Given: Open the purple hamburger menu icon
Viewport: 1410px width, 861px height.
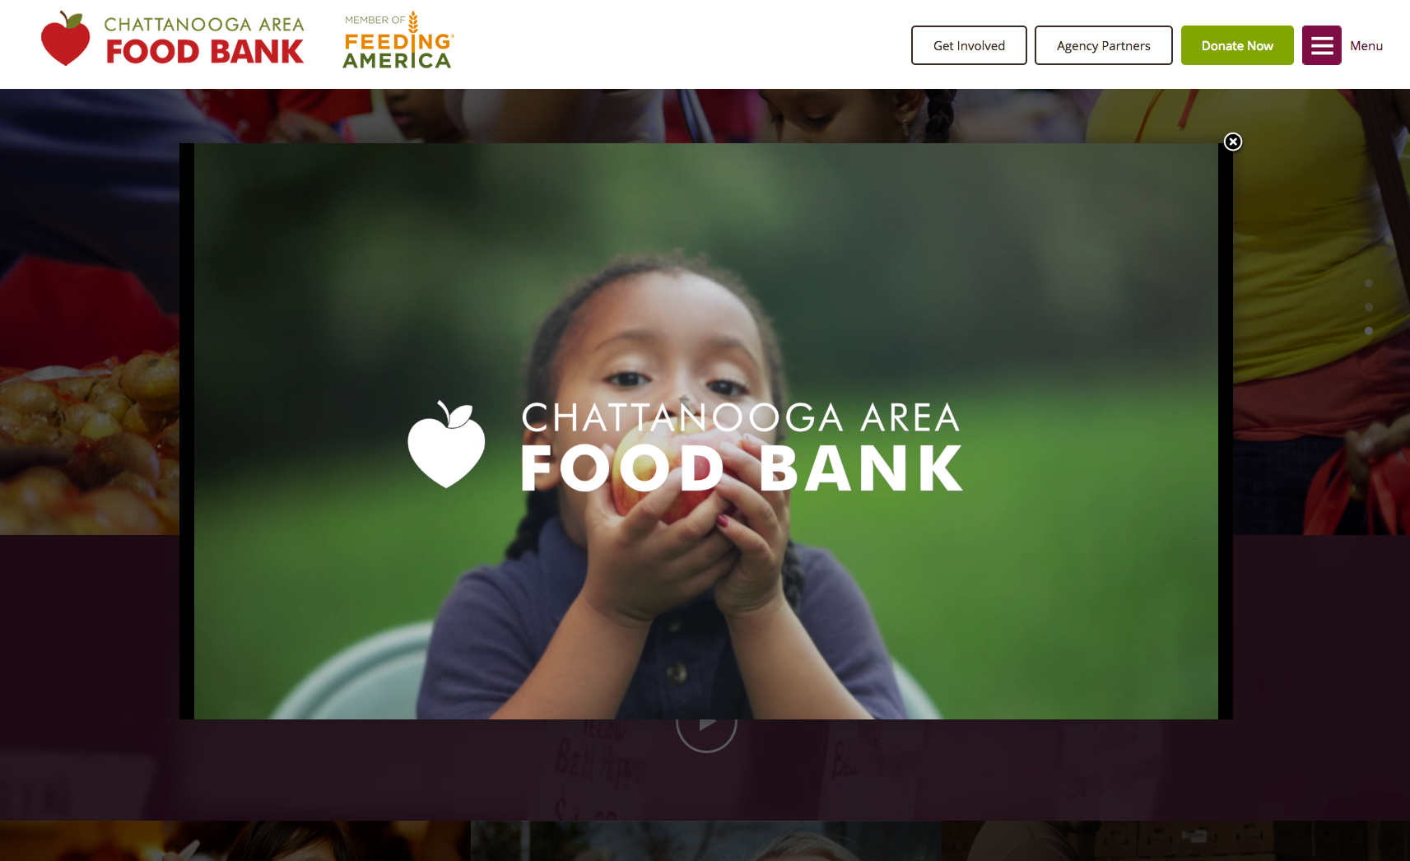Looking at the screenshot, I should 1321,45.
